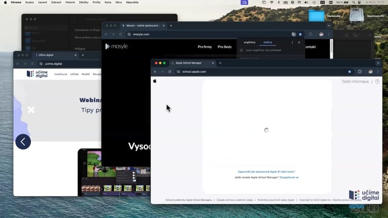
Task: Open Pro firmy on Mosyle site
Action: (x=205, y=47)
